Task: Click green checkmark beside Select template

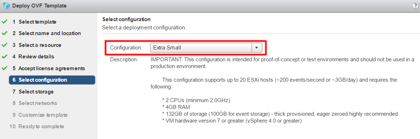Action: (4, 21)
